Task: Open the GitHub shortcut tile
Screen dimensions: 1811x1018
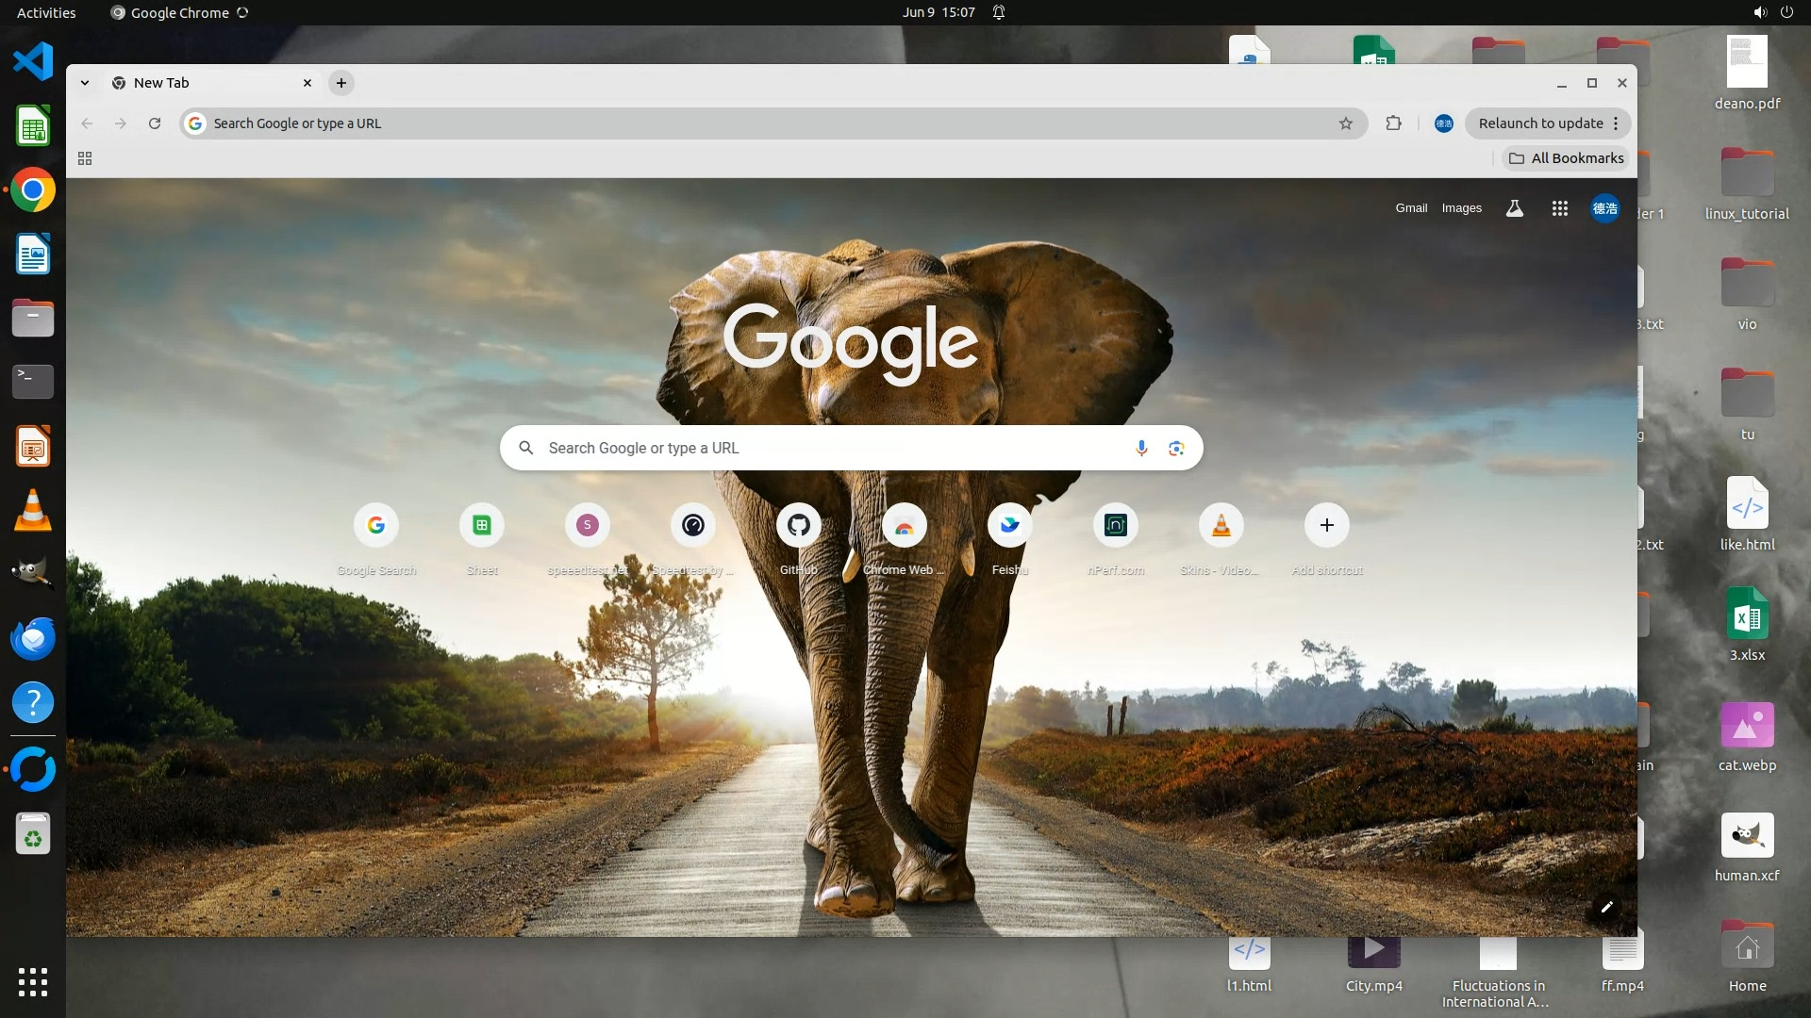Action: tap(799, 526)
